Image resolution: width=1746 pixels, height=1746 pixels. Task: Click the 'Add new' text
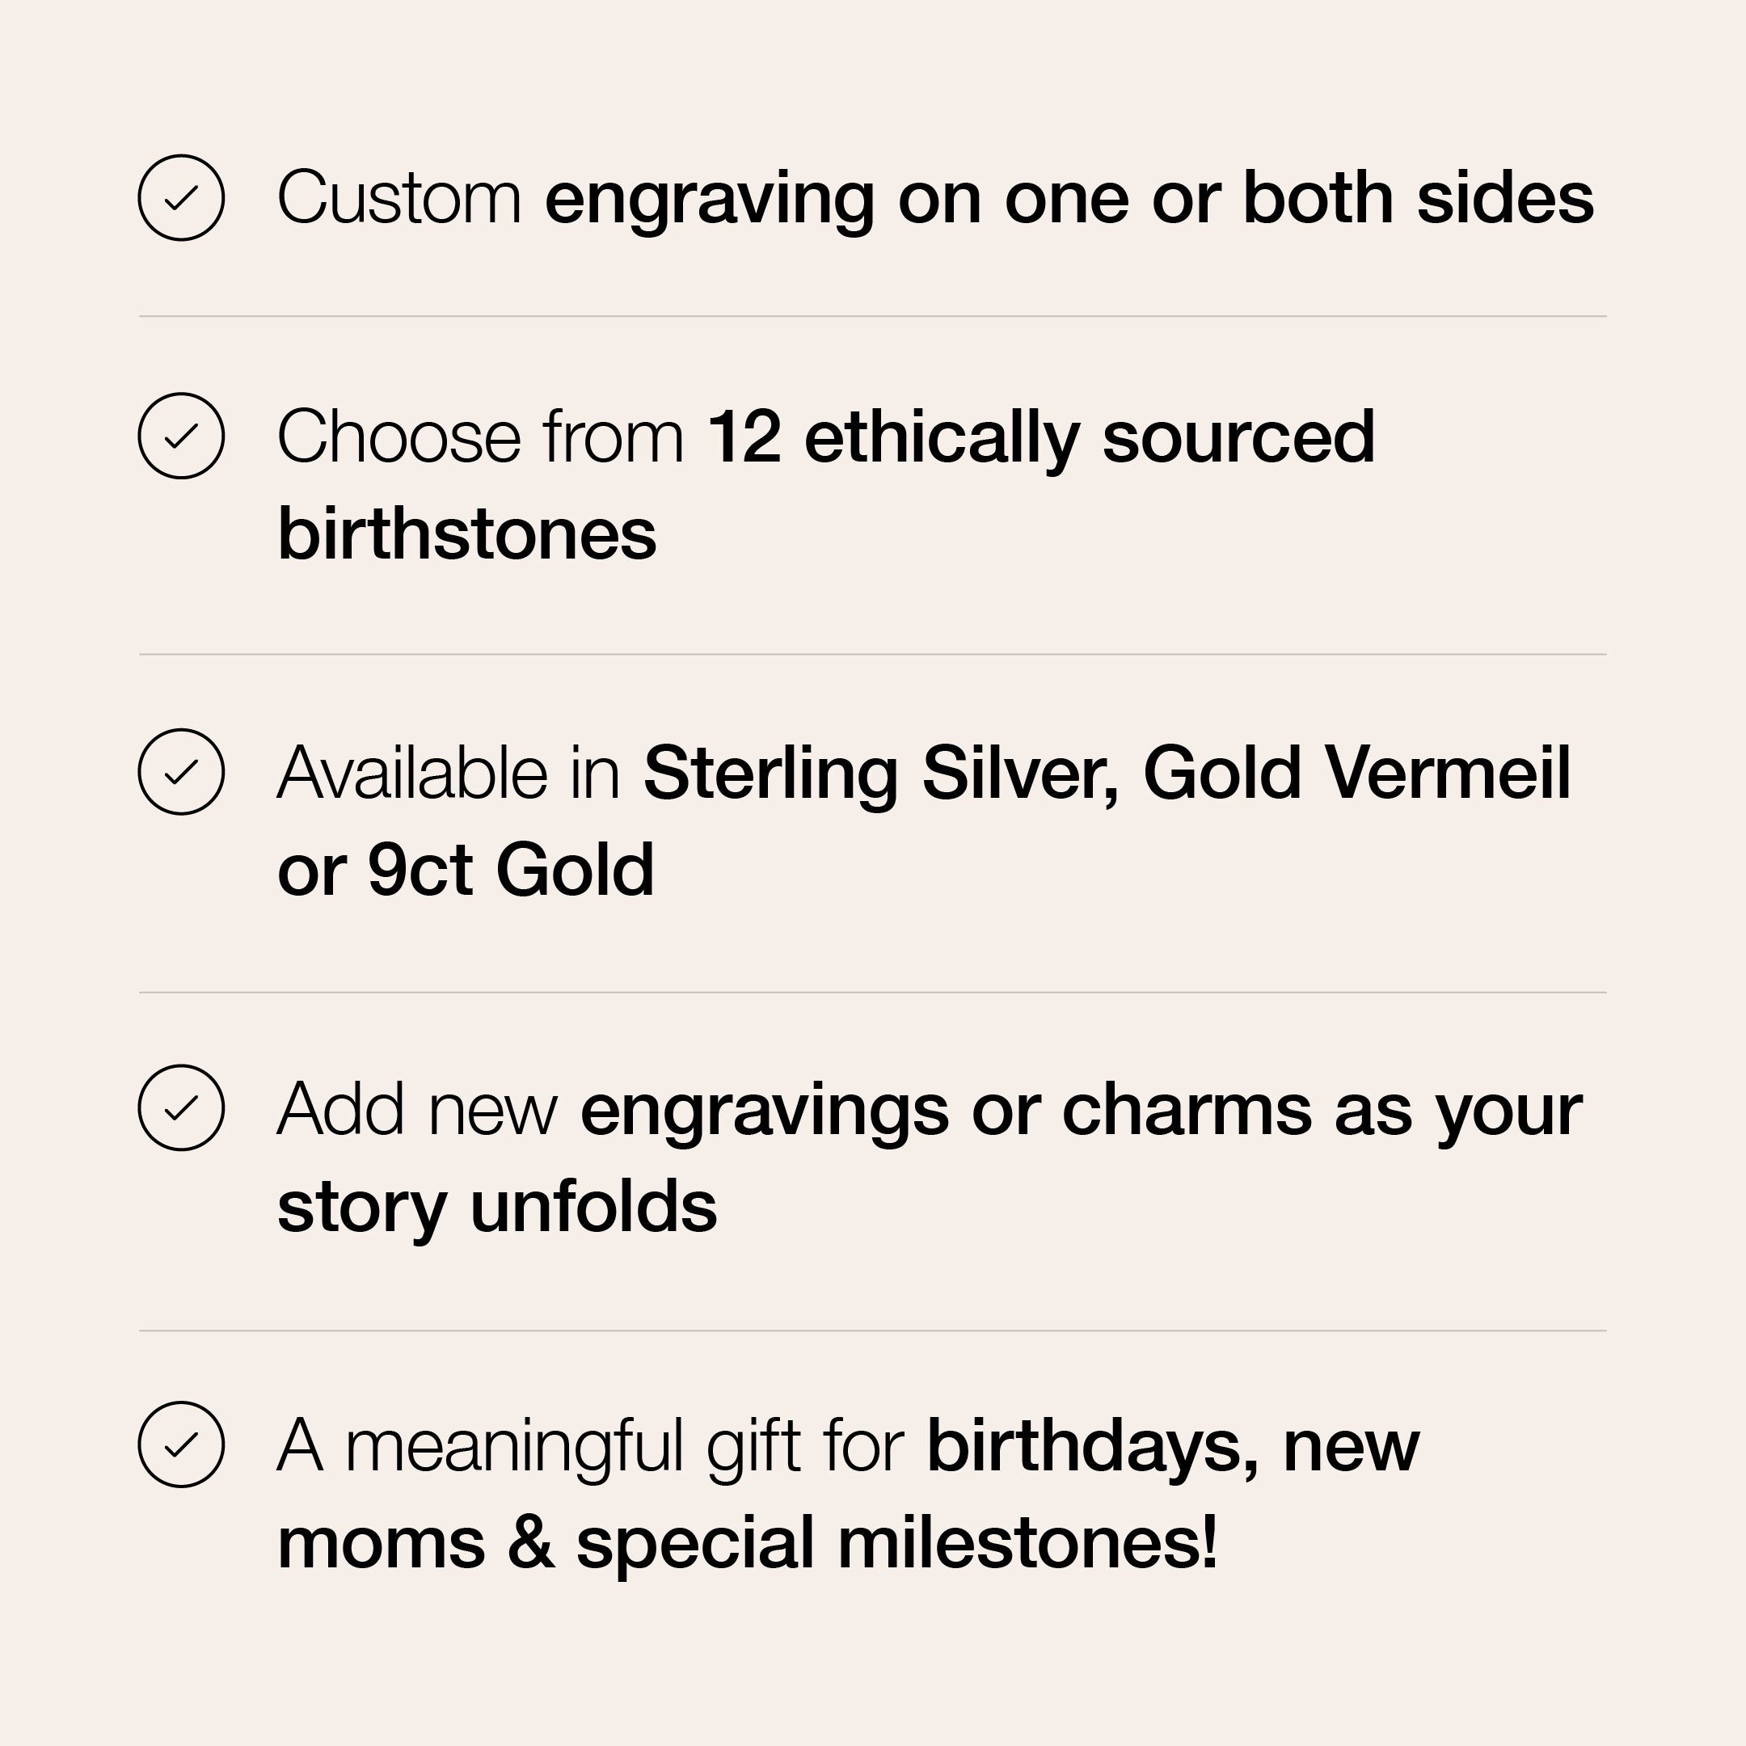point(416,1109)
